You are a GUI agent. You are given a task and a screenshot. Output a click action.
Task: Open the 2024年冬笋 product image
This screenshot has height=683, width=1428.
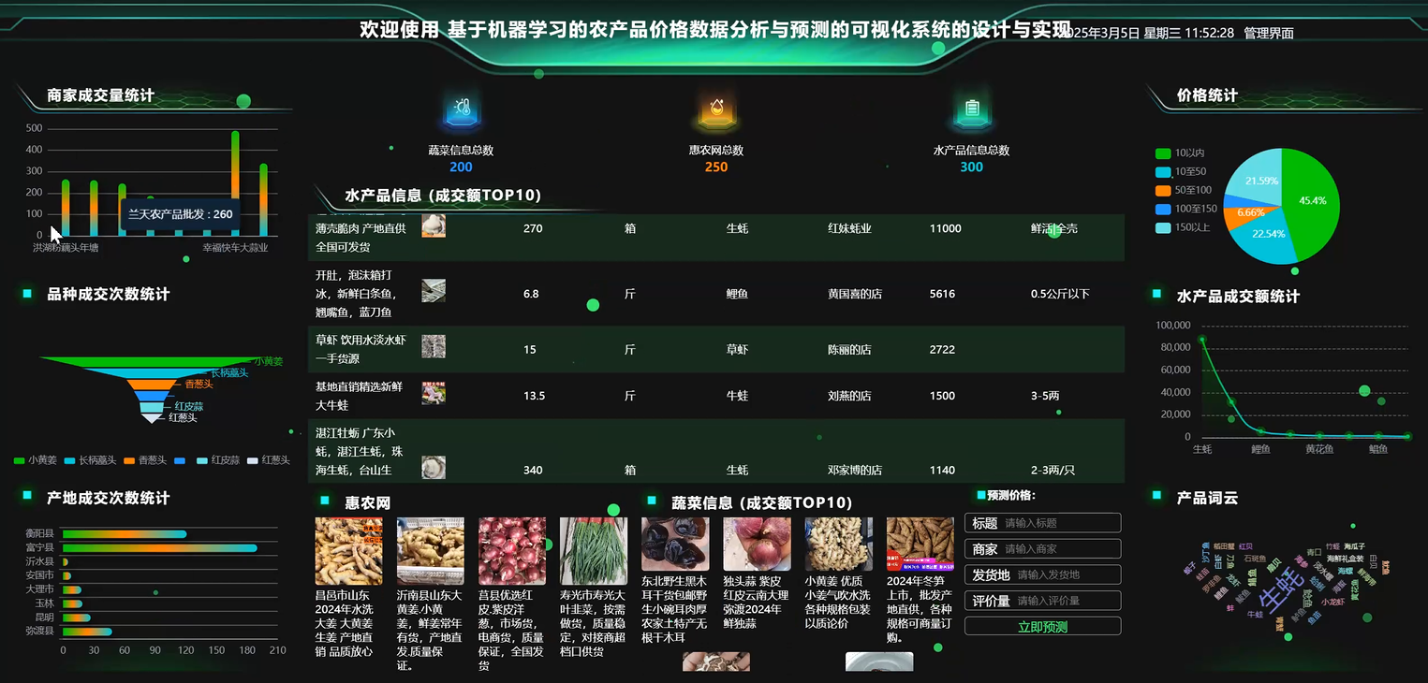click(x=920, y=544)
